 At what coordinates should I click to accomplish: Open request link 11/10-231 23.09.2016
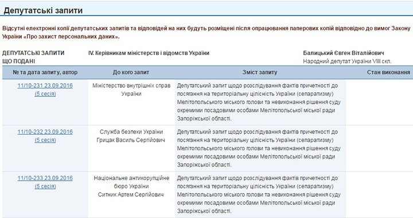click(x=45, y=85)
